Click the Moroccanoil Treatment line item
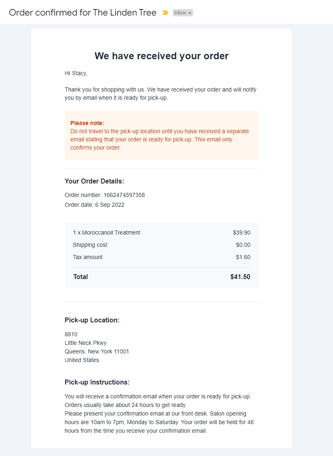The image size is (333, 456). [106, 232]
